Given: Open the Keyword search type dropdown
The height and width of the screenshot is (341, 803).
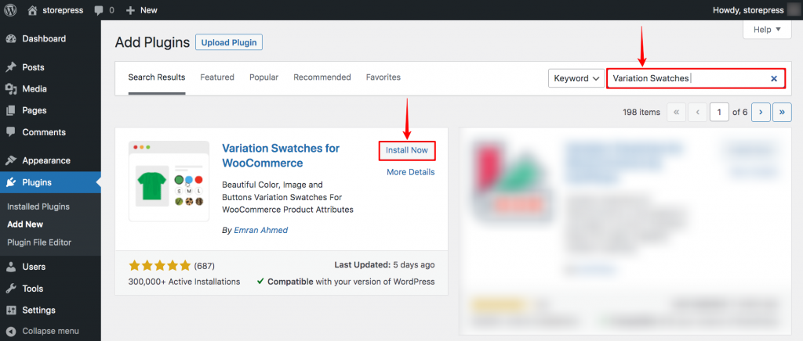Looking at the screenshot, I should pyautogui.click(x=576, y=79).
